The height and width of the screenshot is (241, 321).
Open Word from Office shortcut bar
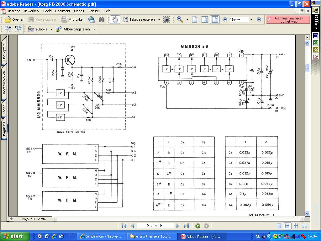(x=315, y=36)
